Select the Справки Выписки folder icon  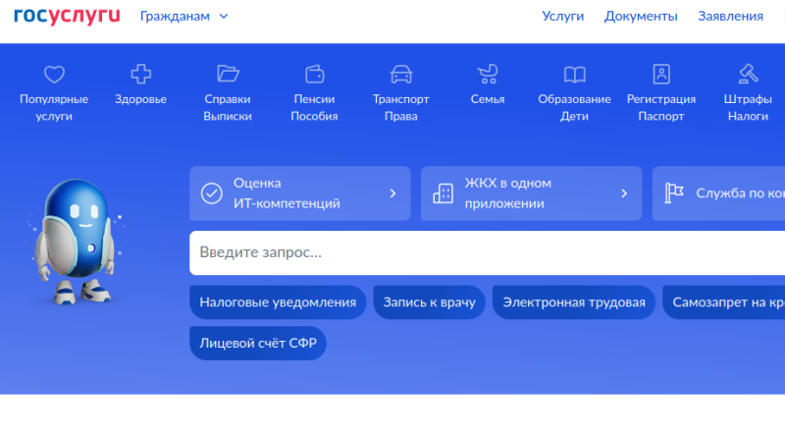point(228,75)
